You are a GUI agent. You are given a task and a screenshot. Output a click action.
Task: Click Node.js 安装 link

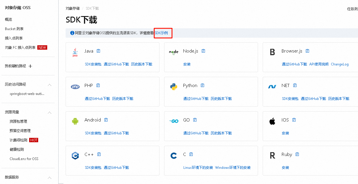pos(187,64)
